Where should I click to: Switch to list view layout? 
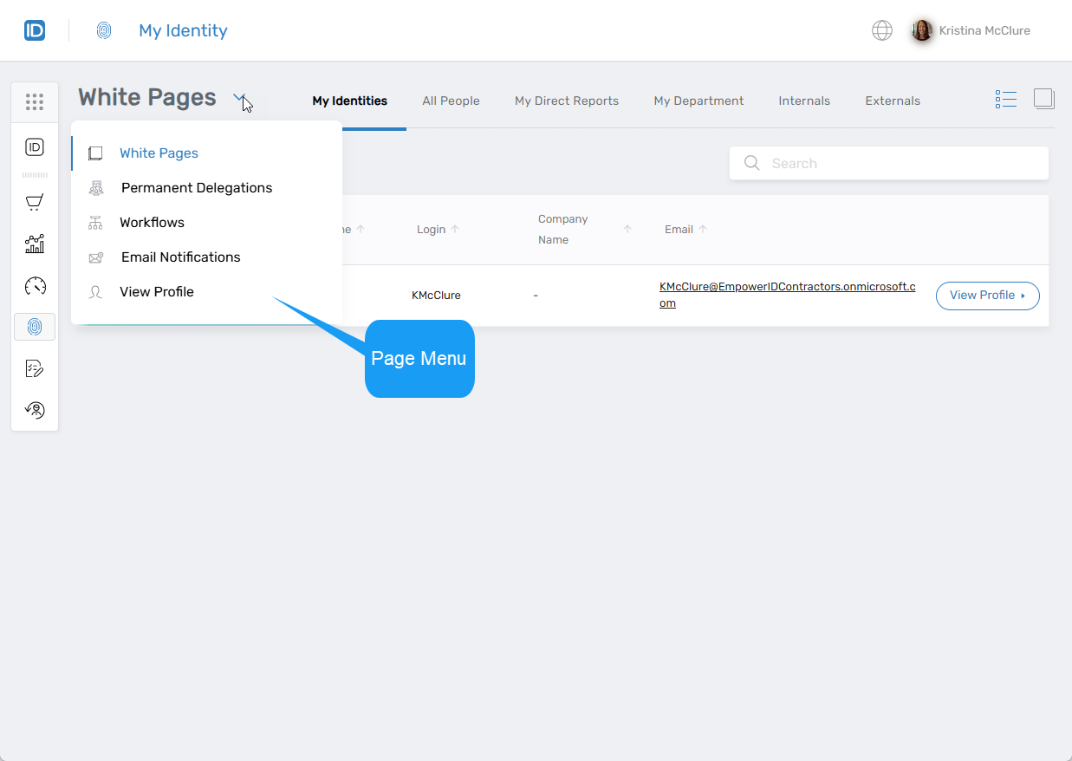[x=1005, y=100]
